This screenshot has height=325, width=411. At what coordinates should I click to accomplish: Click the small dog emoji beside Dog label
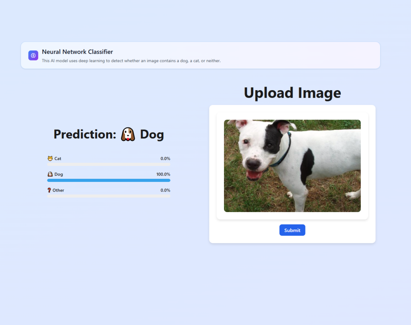point(50,174)
